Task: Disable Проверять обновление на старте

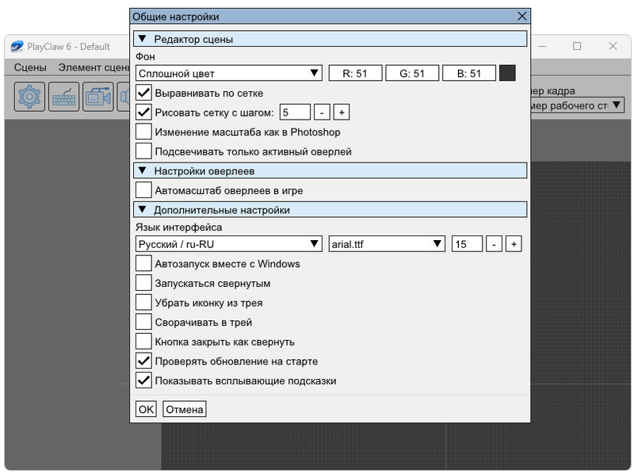Action: (x=143, y=361)
